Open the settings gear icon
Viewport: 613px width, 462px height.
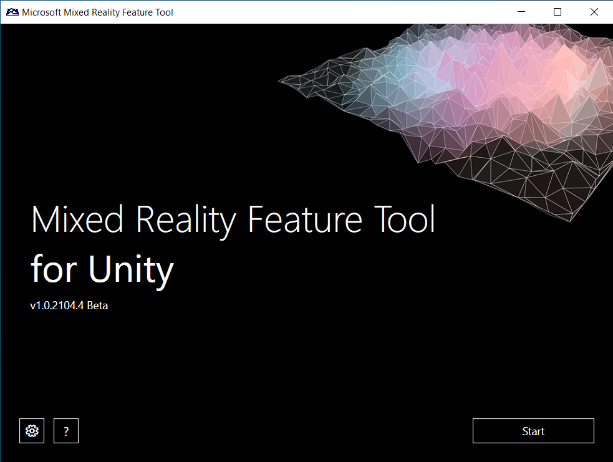(x=32, y=431)
